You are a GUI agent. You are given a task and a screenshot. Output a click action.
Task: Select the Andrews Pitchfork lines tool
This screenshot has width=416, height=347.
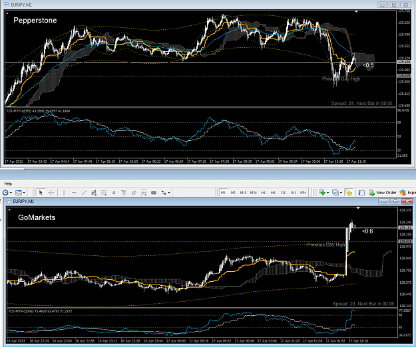[x=134, y=193]
